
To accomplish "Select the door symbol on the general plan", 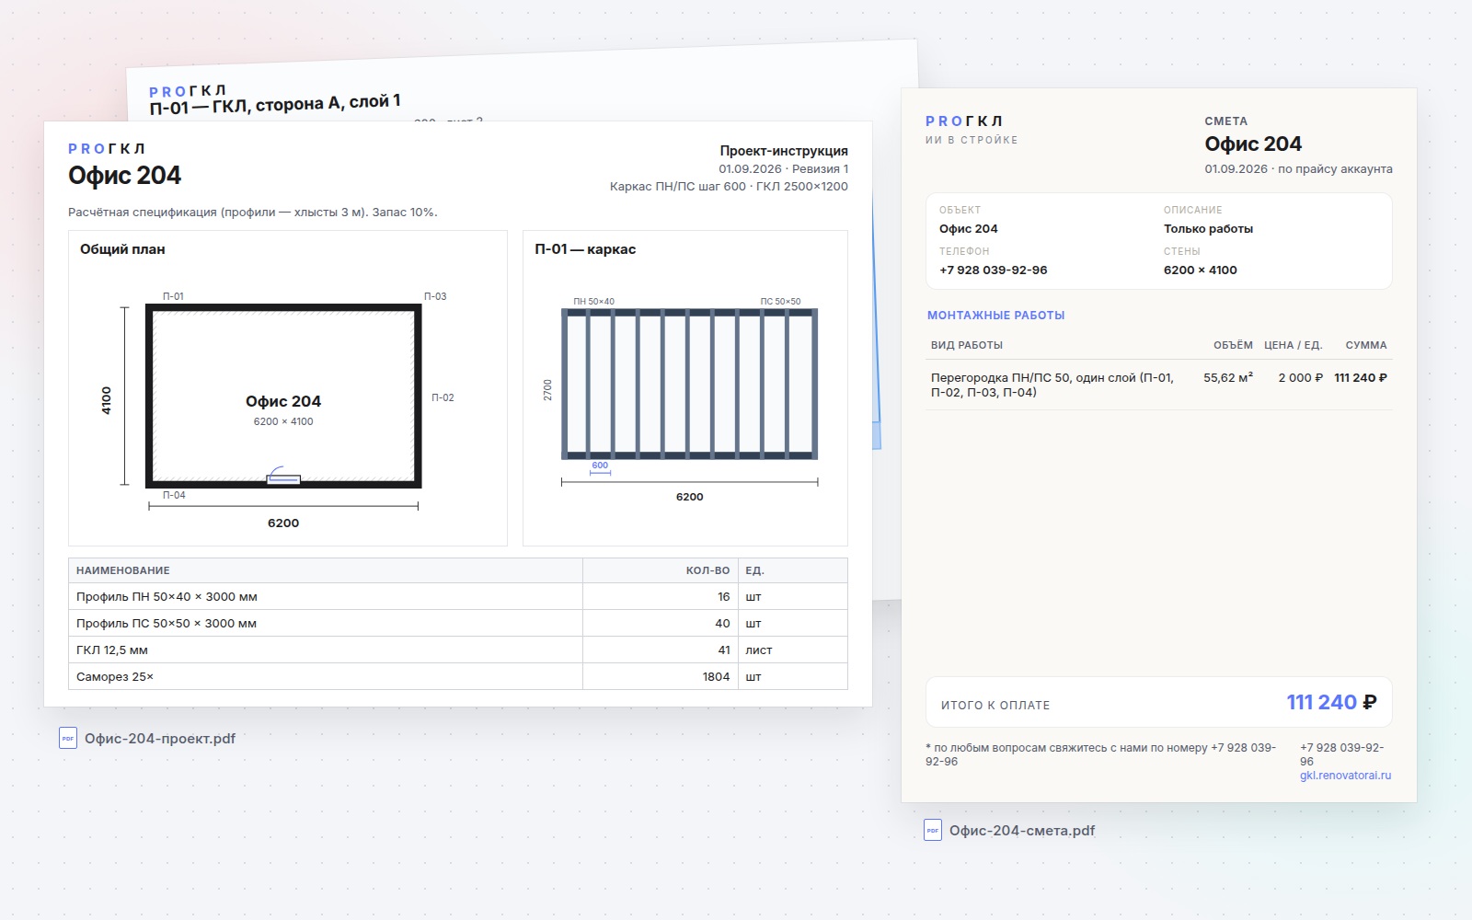I will [x=282, y=476].
